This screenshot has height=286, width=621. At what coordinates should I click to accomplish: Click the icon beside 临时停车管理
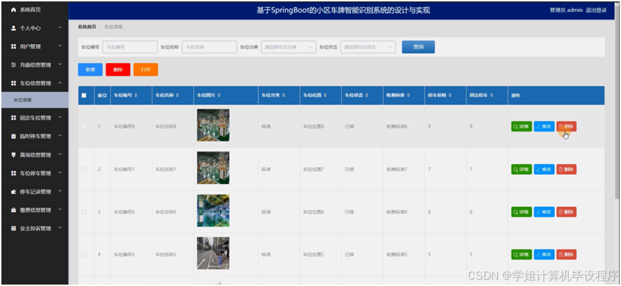tap(13, 136)
